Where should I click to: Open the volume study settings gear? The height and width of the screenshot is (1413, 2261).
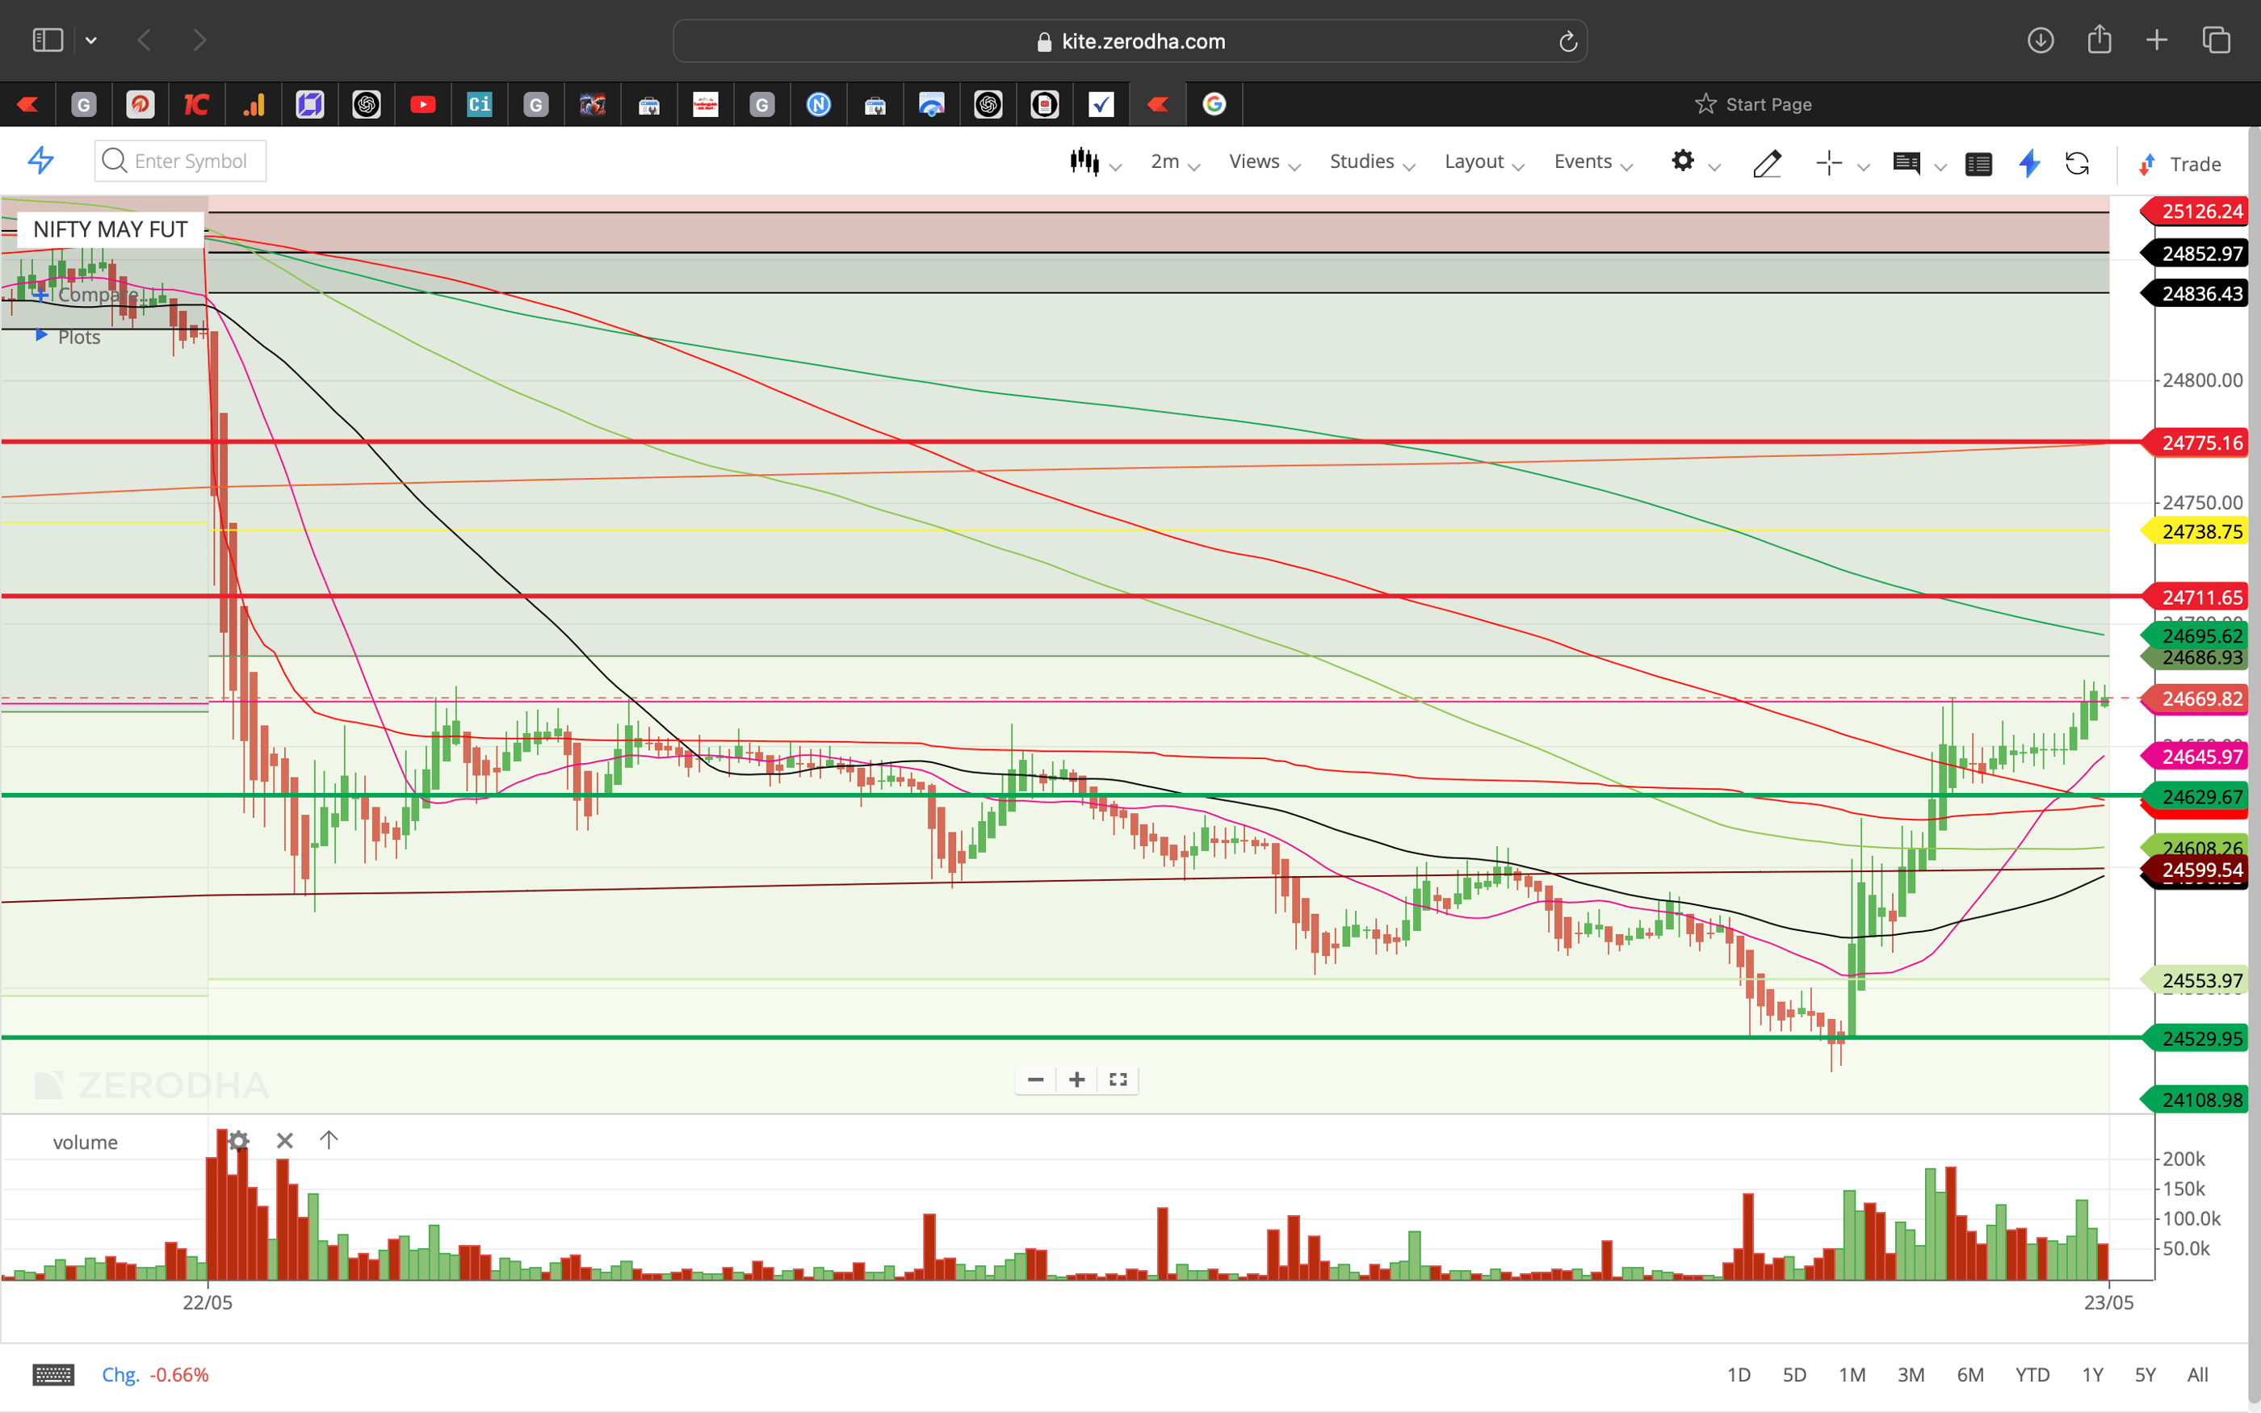click(238, 1141)
